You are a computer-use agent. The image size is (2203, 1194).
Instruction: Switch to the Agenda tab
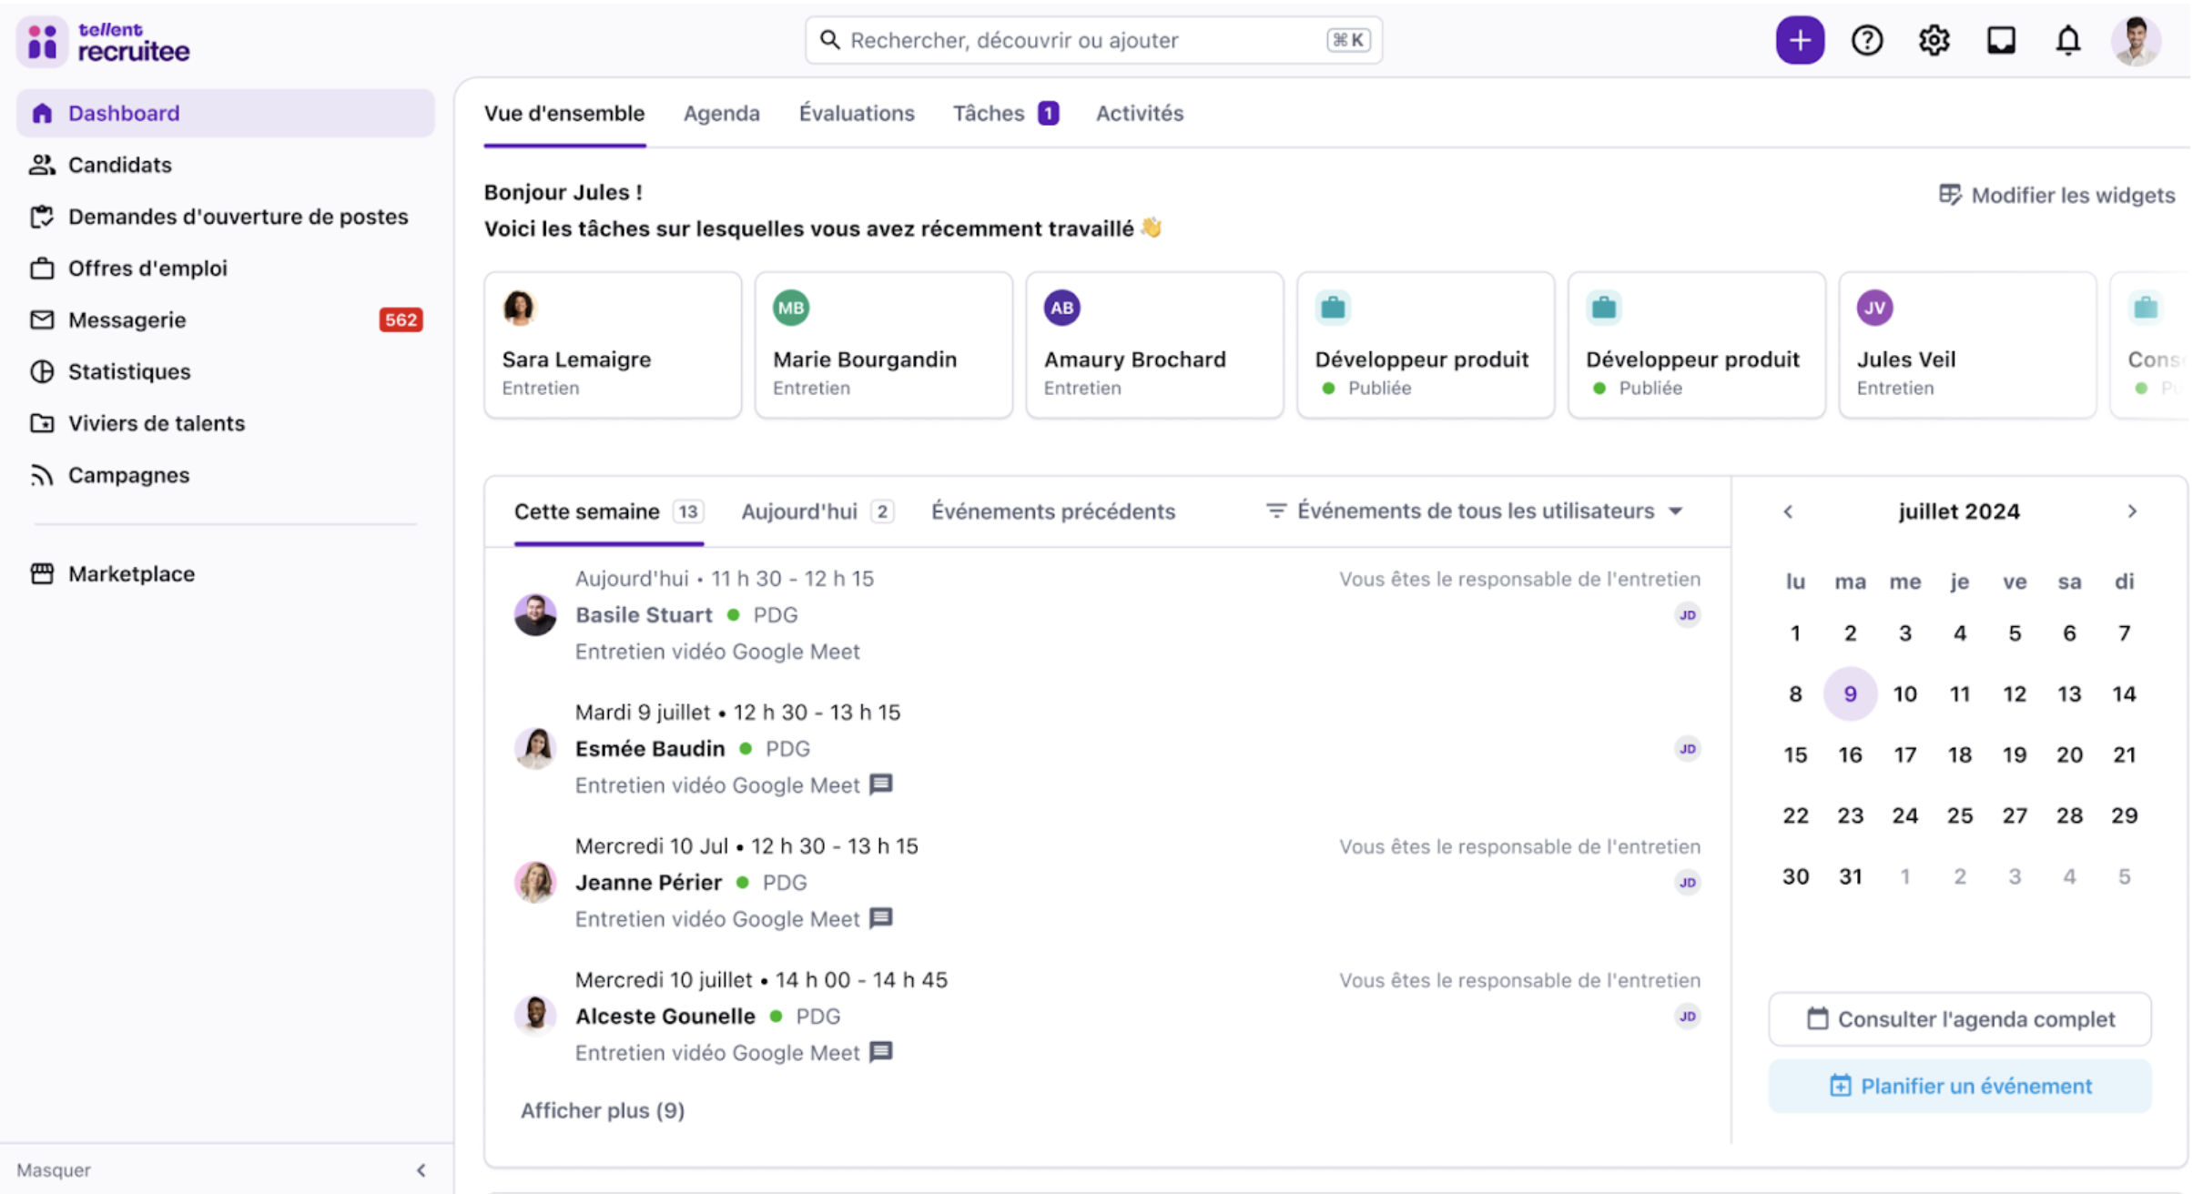721,113
